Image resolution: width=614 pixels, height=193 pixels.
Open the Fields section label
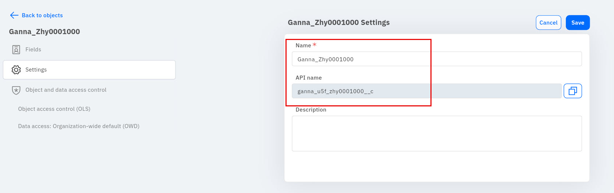33,50
